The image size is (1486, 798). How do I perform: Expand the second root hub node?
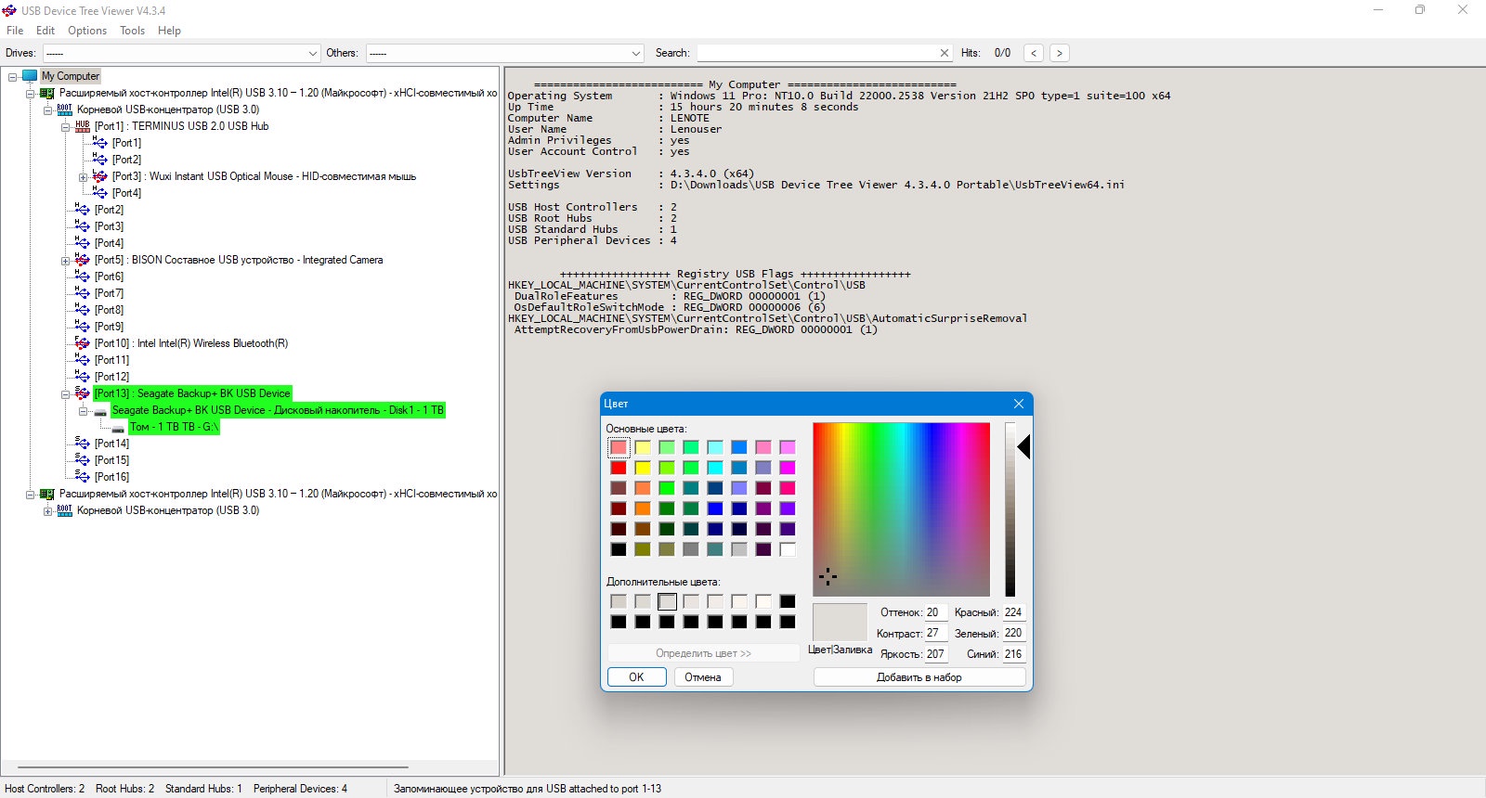tap(47, 511)
